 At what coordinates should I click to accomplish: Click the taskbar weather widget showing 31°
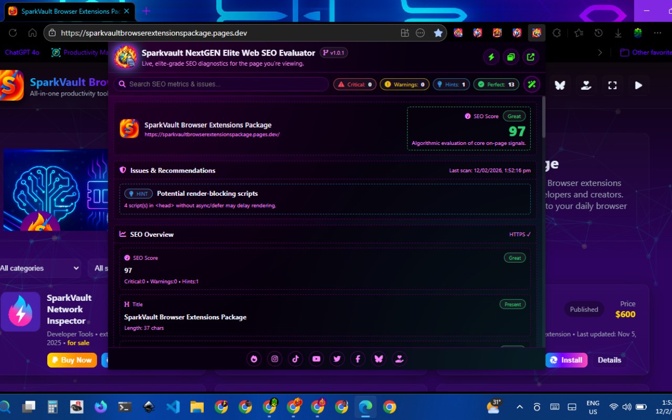coord(494,406)
